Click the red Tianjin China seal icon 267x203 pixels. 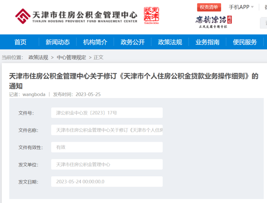(x=151, y=16)
